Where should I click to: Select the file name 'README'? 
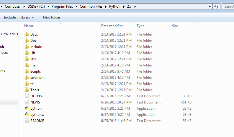37,121
